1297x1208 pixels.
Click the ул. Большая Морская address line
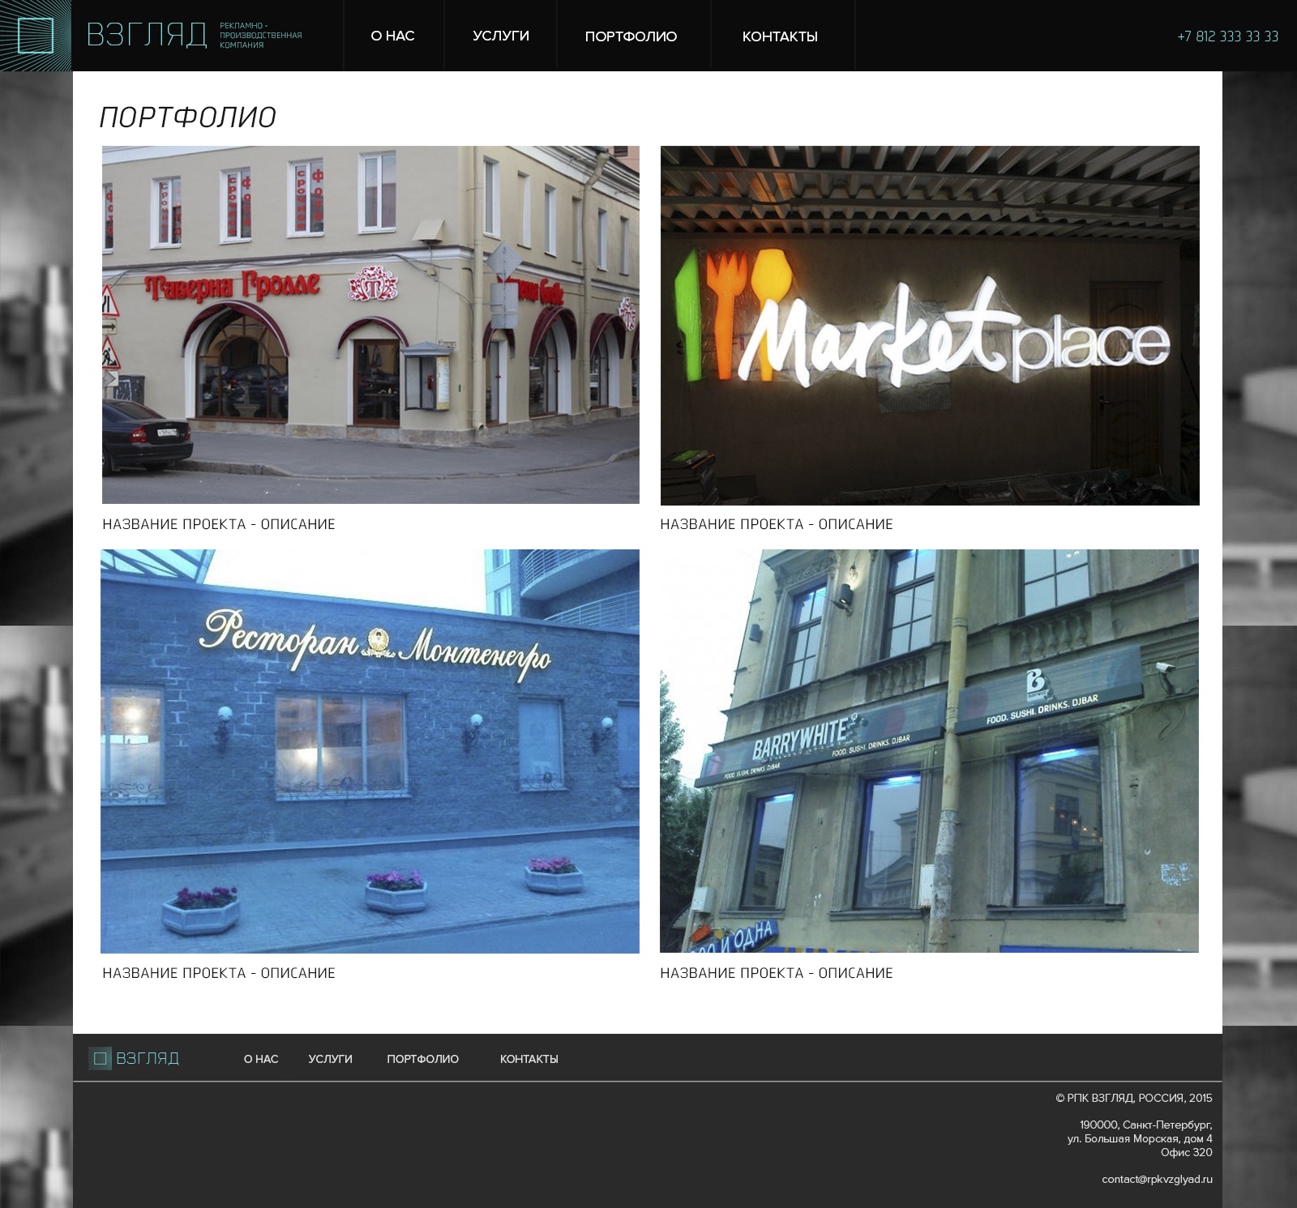[x=1140, y=1139]
